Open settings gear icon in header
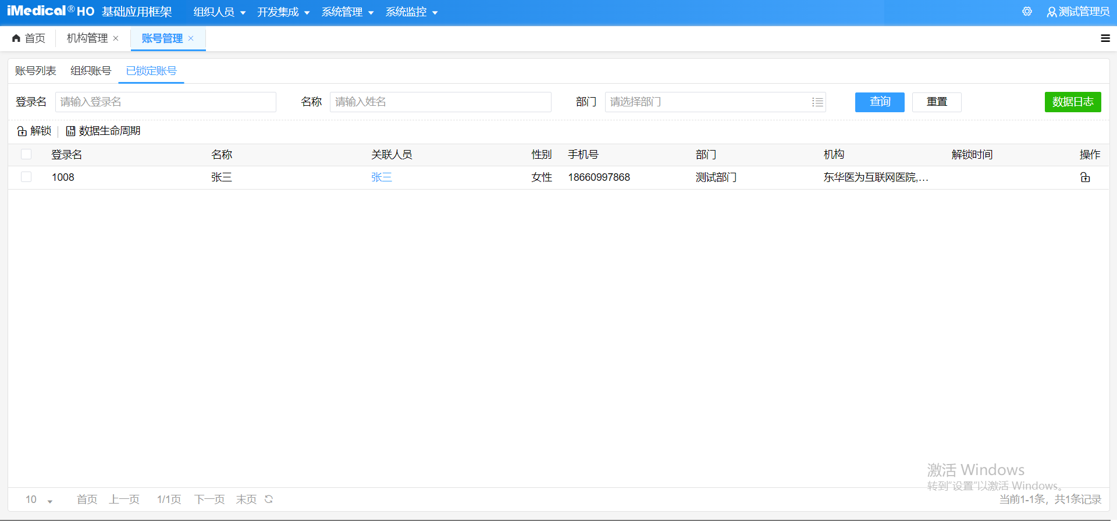 (1027, 12)
